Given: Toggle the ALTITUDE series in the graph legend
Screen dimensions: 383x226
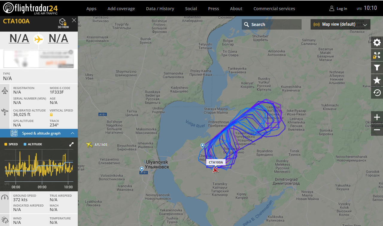Looking at the screenshot, I should click(x=33, y=144).
